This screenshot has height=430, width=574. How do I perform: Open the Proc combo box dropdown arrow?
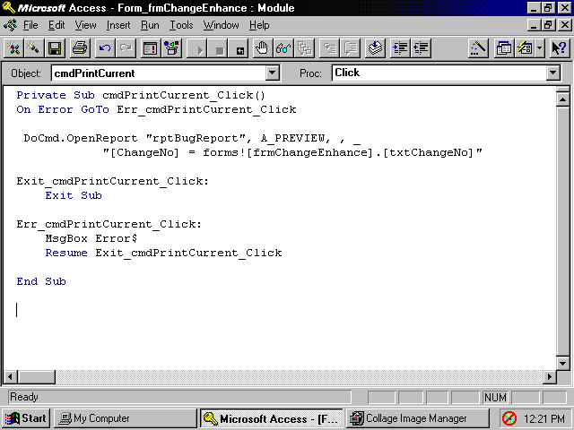pyautogui.click(x=553, y=73)
